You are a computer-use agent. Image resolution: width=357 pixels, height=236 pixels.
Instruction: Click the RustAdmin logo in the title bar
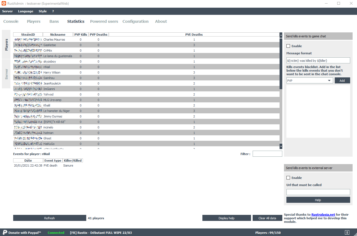pos(4,3)
